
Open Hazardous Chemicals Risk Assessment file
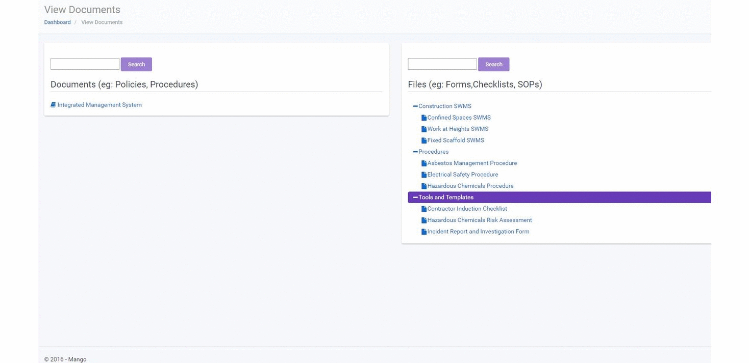click(480, 220)
